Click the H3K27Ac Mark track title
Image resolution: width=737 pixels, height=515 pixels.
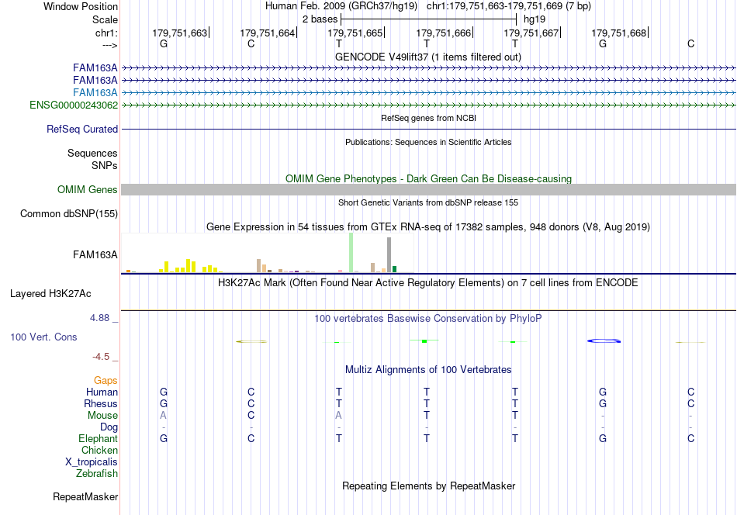[x=428, y=283]
